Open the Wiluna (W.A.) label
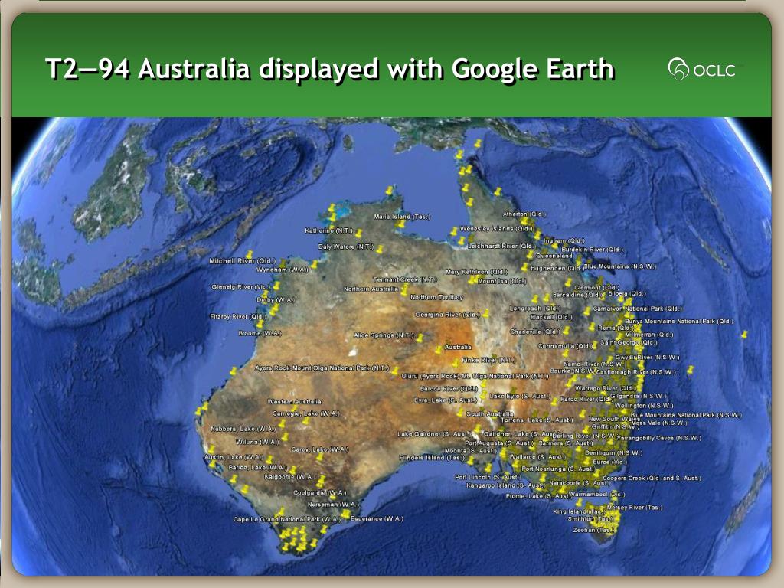Screen dimensions: 784x588 click(257, 442)
